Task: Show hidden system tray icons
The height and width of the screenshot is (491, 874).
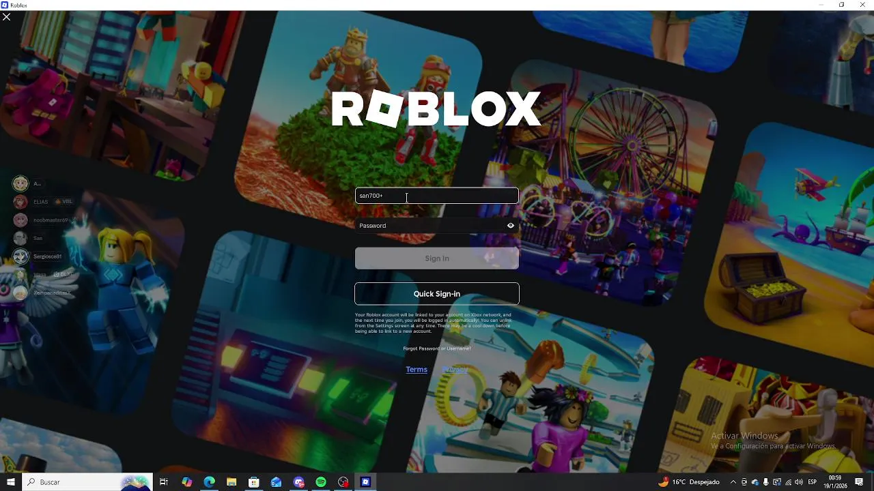Action: click(x=733, y=482)
